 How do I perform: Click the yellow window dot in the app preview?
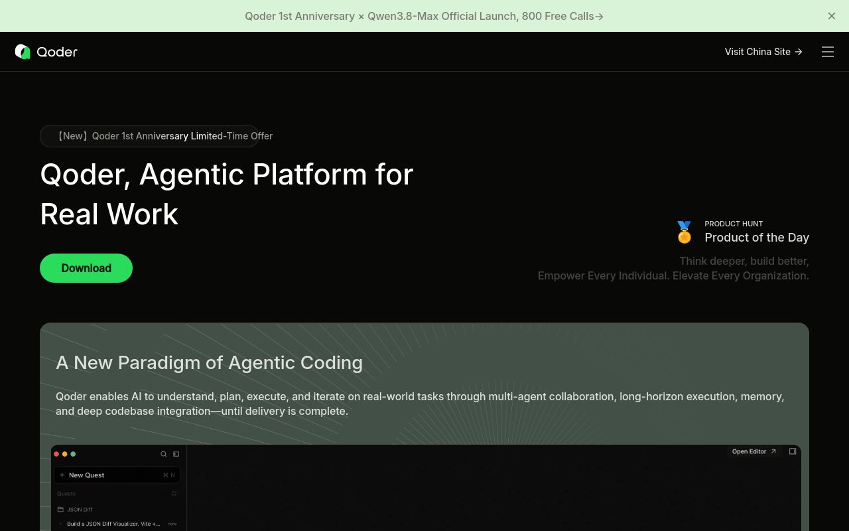65,454
